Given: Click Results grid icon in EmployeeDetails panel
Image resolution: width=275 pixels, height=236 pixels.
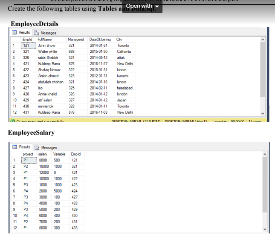Looking at the screenshot, I should [14, 32].
